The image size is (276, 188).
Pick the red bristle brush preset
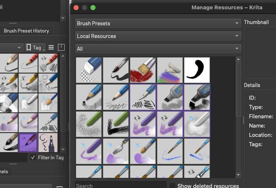tap(143, 70)
